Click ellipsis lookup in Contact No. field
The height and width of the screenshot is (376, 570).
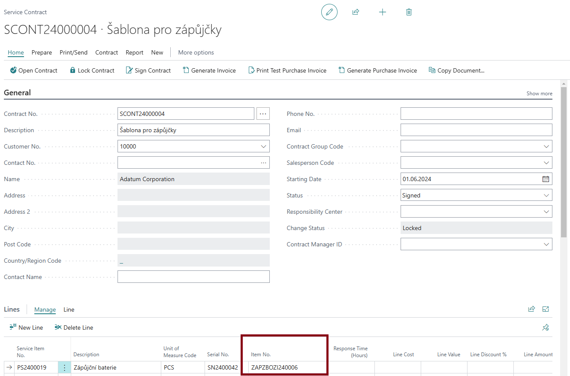coord(263,163)
